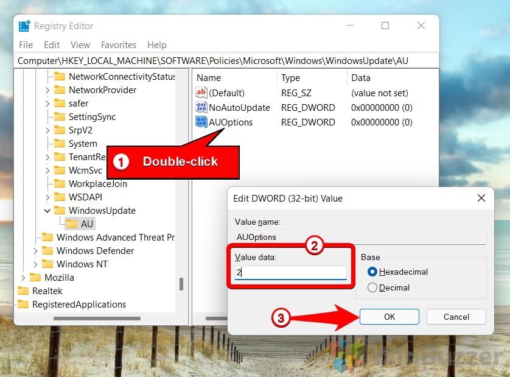Select the (Default) value entry
The height and width of the screenshot is (377, 510).
point(227,93)
